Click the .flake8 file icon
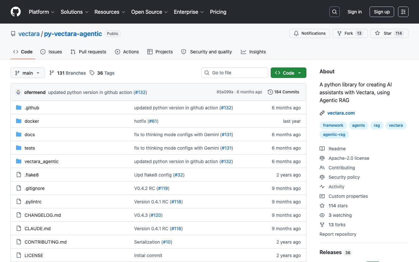This screenshot has height=262, width=419. click(19, 175)
